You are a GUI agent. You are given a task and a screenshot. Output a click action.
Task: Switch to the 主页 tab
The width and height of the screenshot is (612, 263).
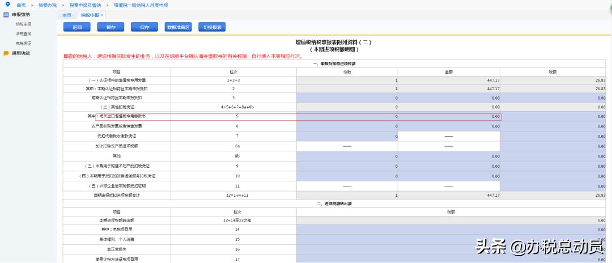[x=67, y=15]
